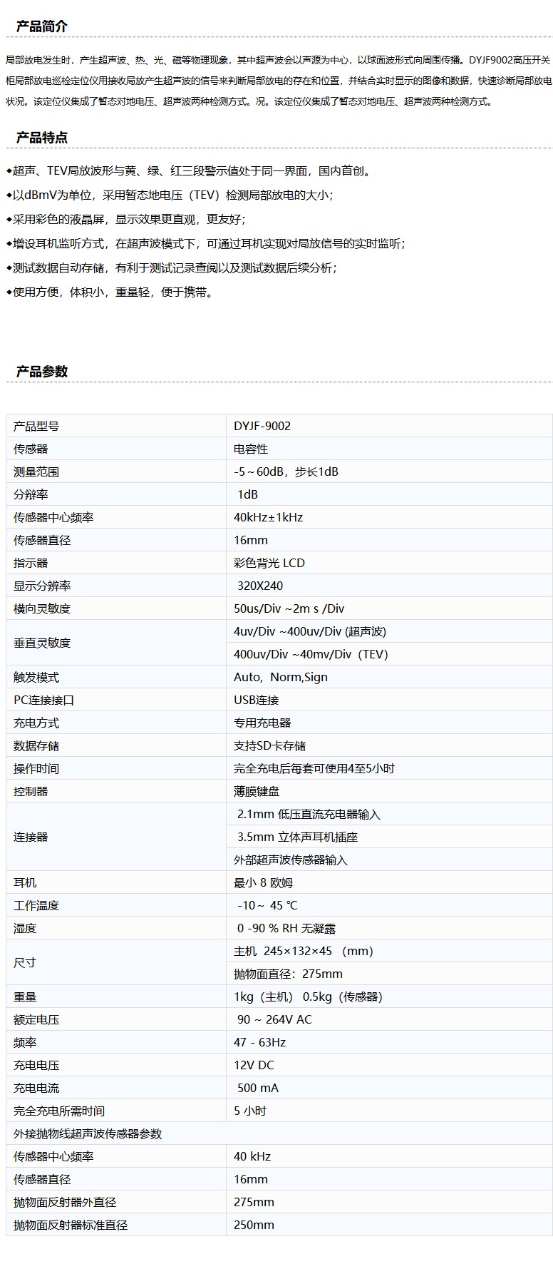Select the standard diameter value 250mm

coord(254,1225)
